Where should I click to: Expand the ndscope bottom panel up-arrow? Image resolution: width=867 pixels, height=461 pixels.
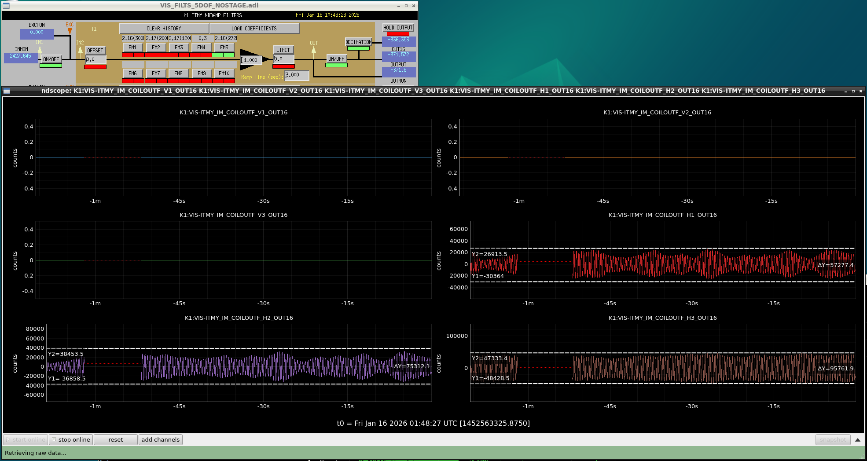tap(857, 440)
